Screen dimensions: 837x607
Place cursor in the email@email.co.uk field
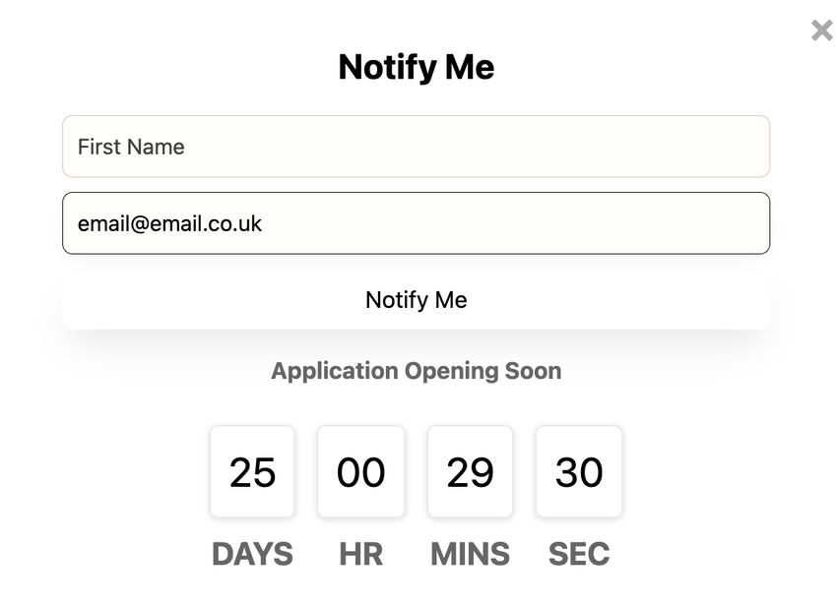tap(416, 223)
